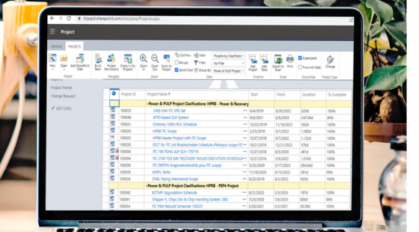Click project icon in row 100025
The image size is (419, 232).
coord(112,110)
